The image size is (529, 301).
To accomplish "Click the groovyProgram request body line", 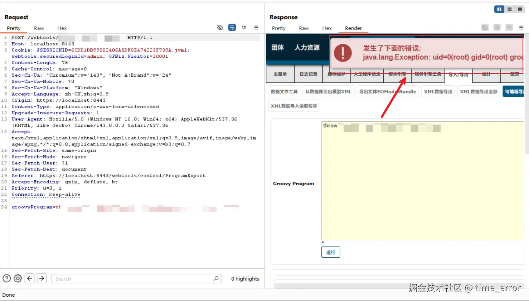I will click(131, 207).
